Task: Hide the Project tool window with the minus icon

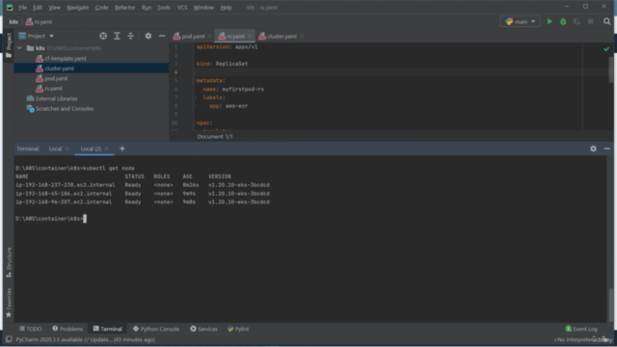Action: click(162, 36)
